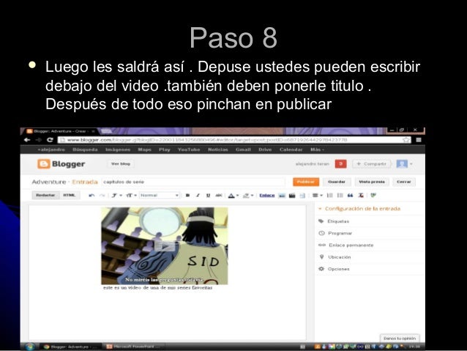Image resolution: width=467 pixels, height=351 pixels.
Task: Open the account profile avatar
Action: 402,163
